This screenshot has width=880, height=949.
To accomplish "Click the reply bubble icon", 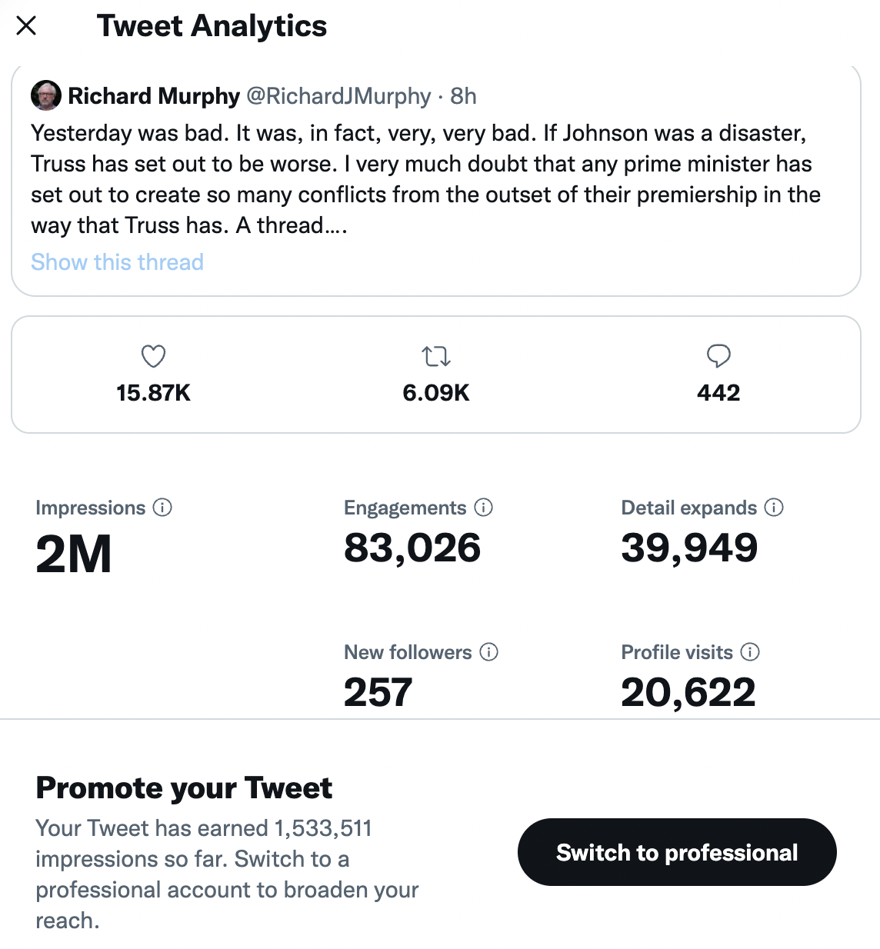I will click(x=718, y=356).
